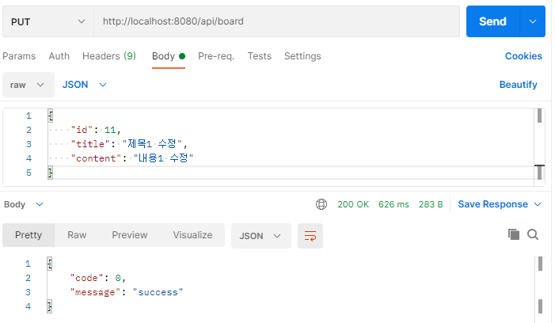The height and width of the screenshot is (323, 555).
Task: Click the globe network information icon
Action: click(x=321, y=204)
